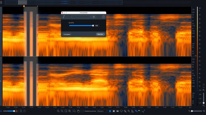Click the vertical frequency zoom out icon

tap(204, 106)
